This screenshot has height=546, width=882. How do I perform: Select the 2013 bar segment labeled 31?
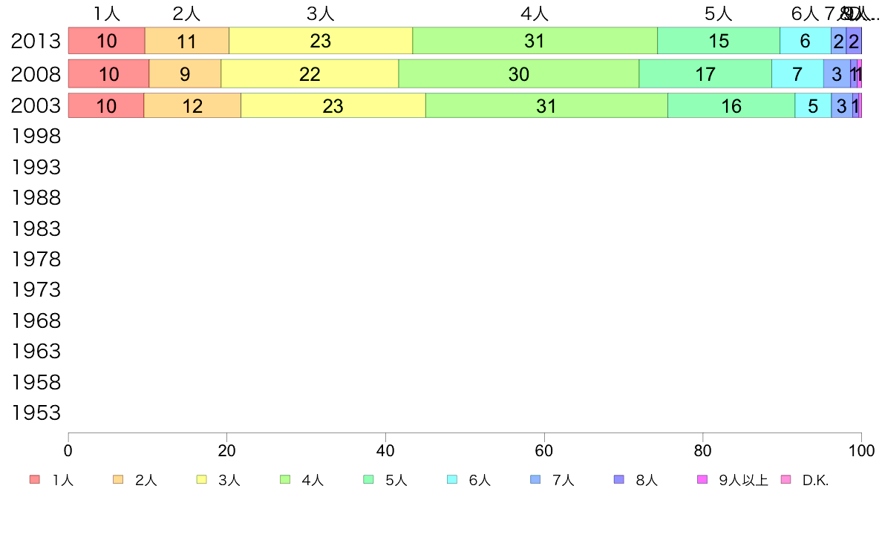coord(535,41)
